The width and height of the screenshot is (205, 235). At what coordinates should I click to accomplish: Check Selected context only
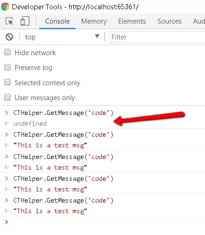pos(7,83)
